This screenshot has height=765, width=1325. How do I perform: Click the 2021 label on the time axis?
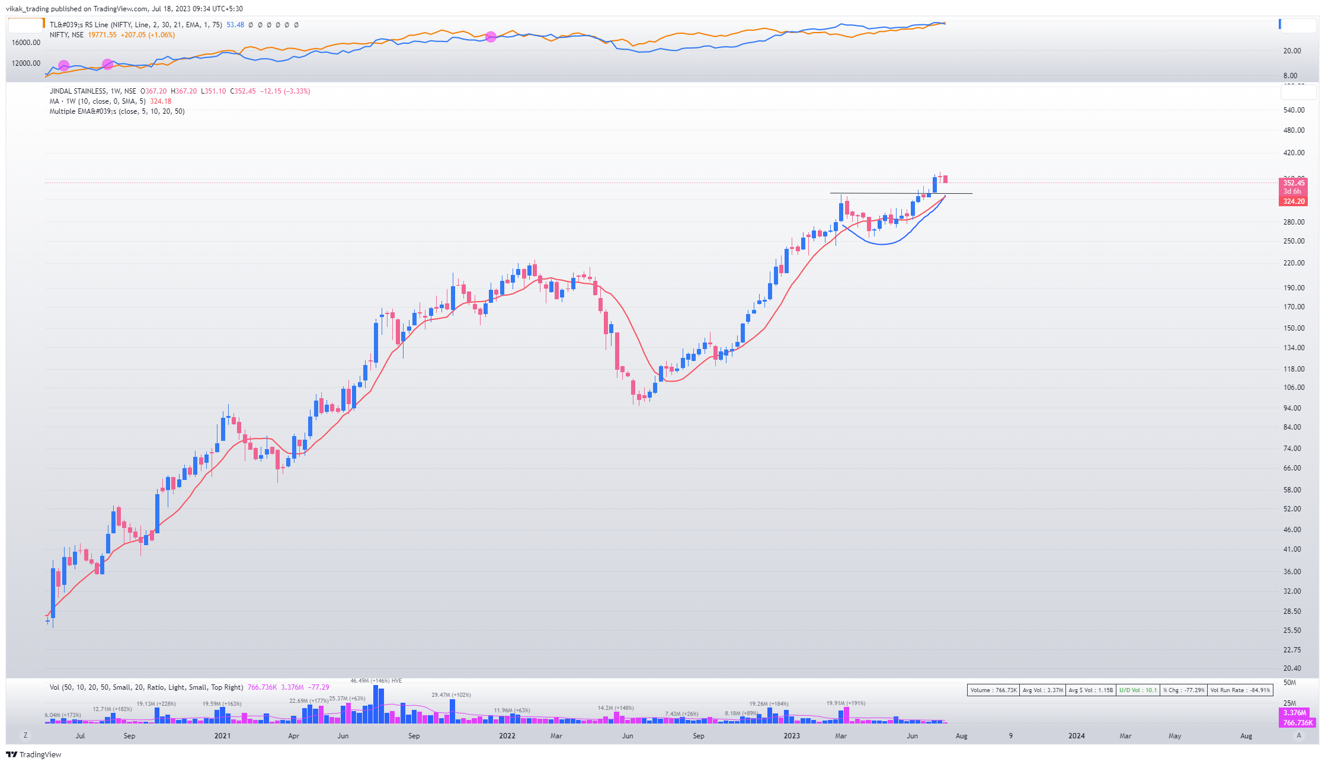(x=222, y=736)
